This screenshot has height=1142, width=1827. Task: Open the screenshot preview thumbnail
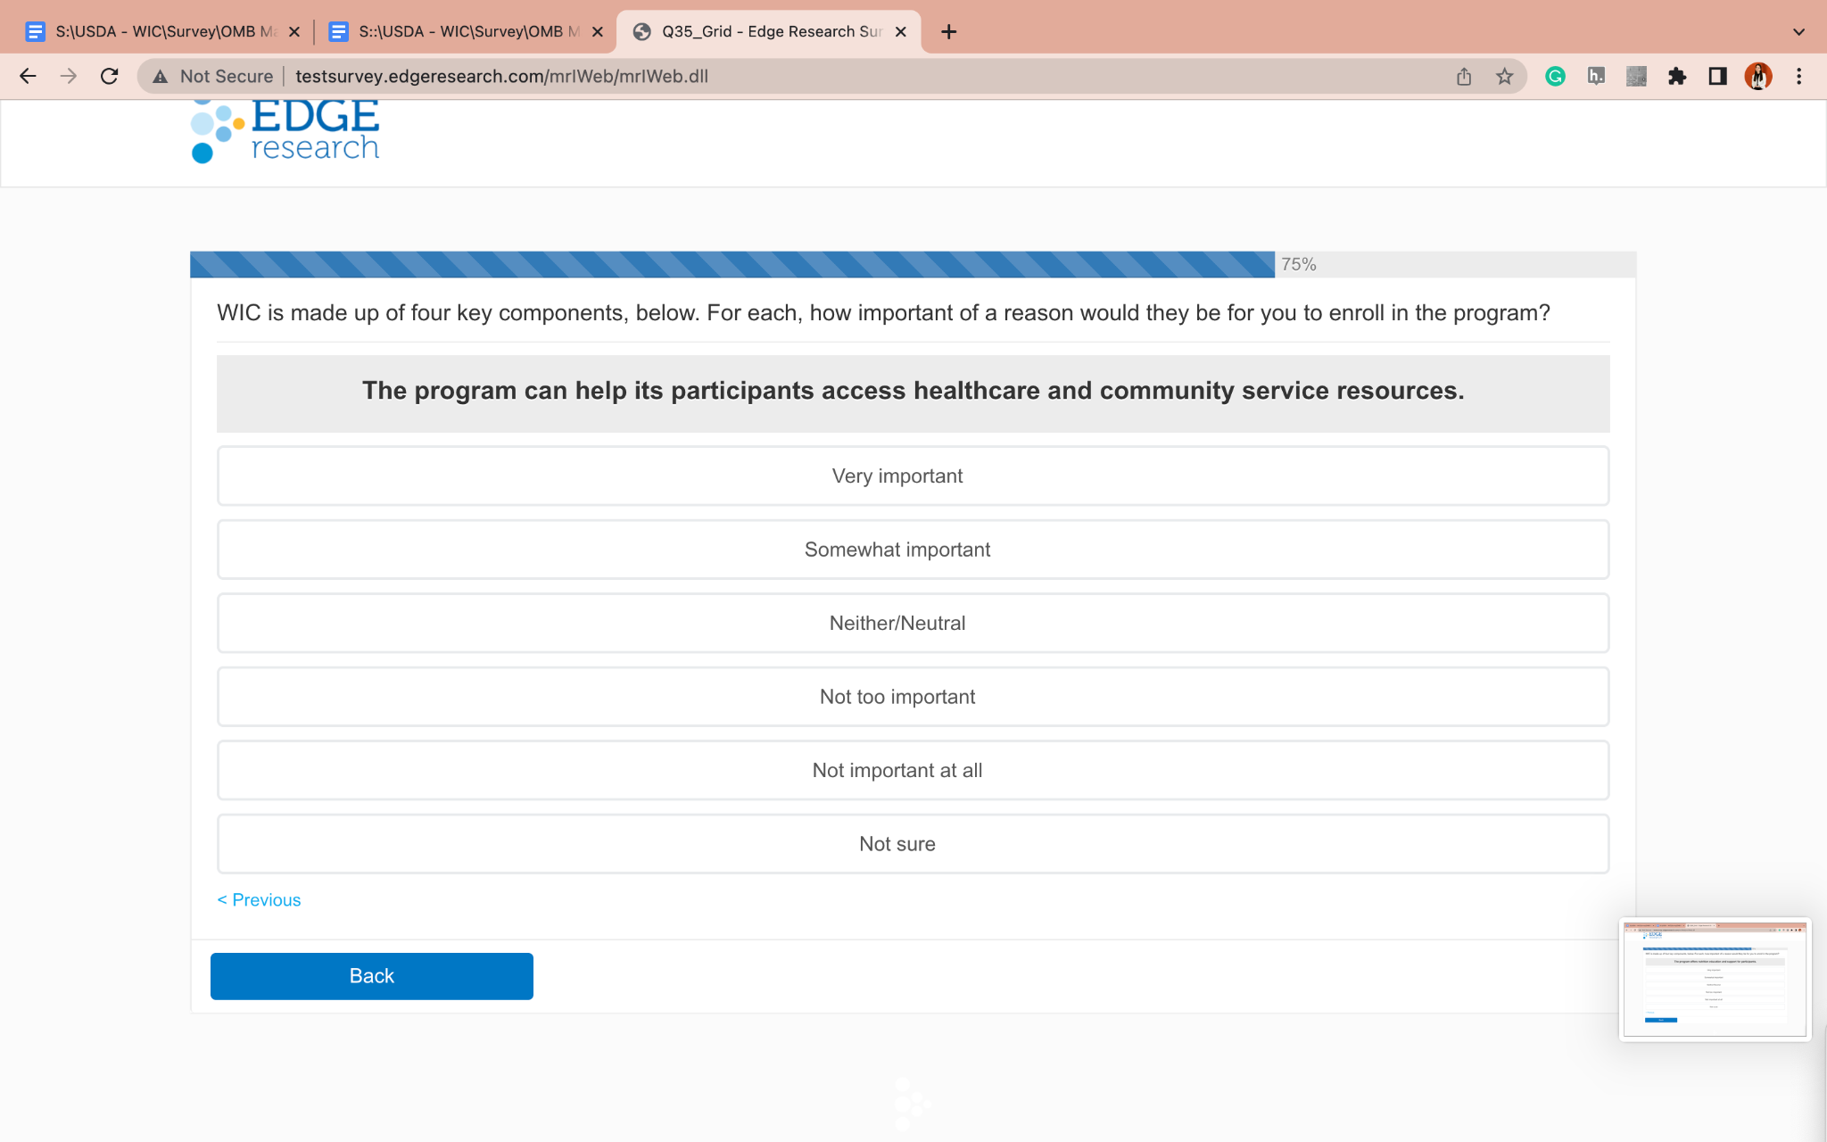(x=1714, y=979)
